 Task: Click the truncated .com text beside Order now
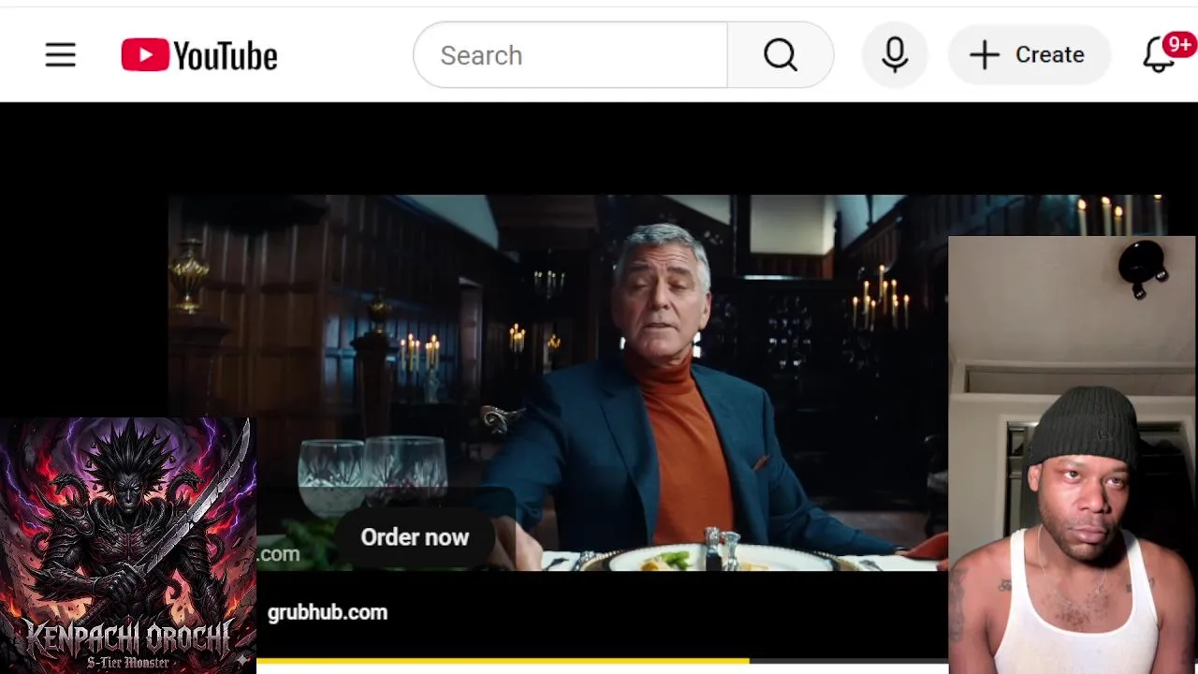click(279, 554)
